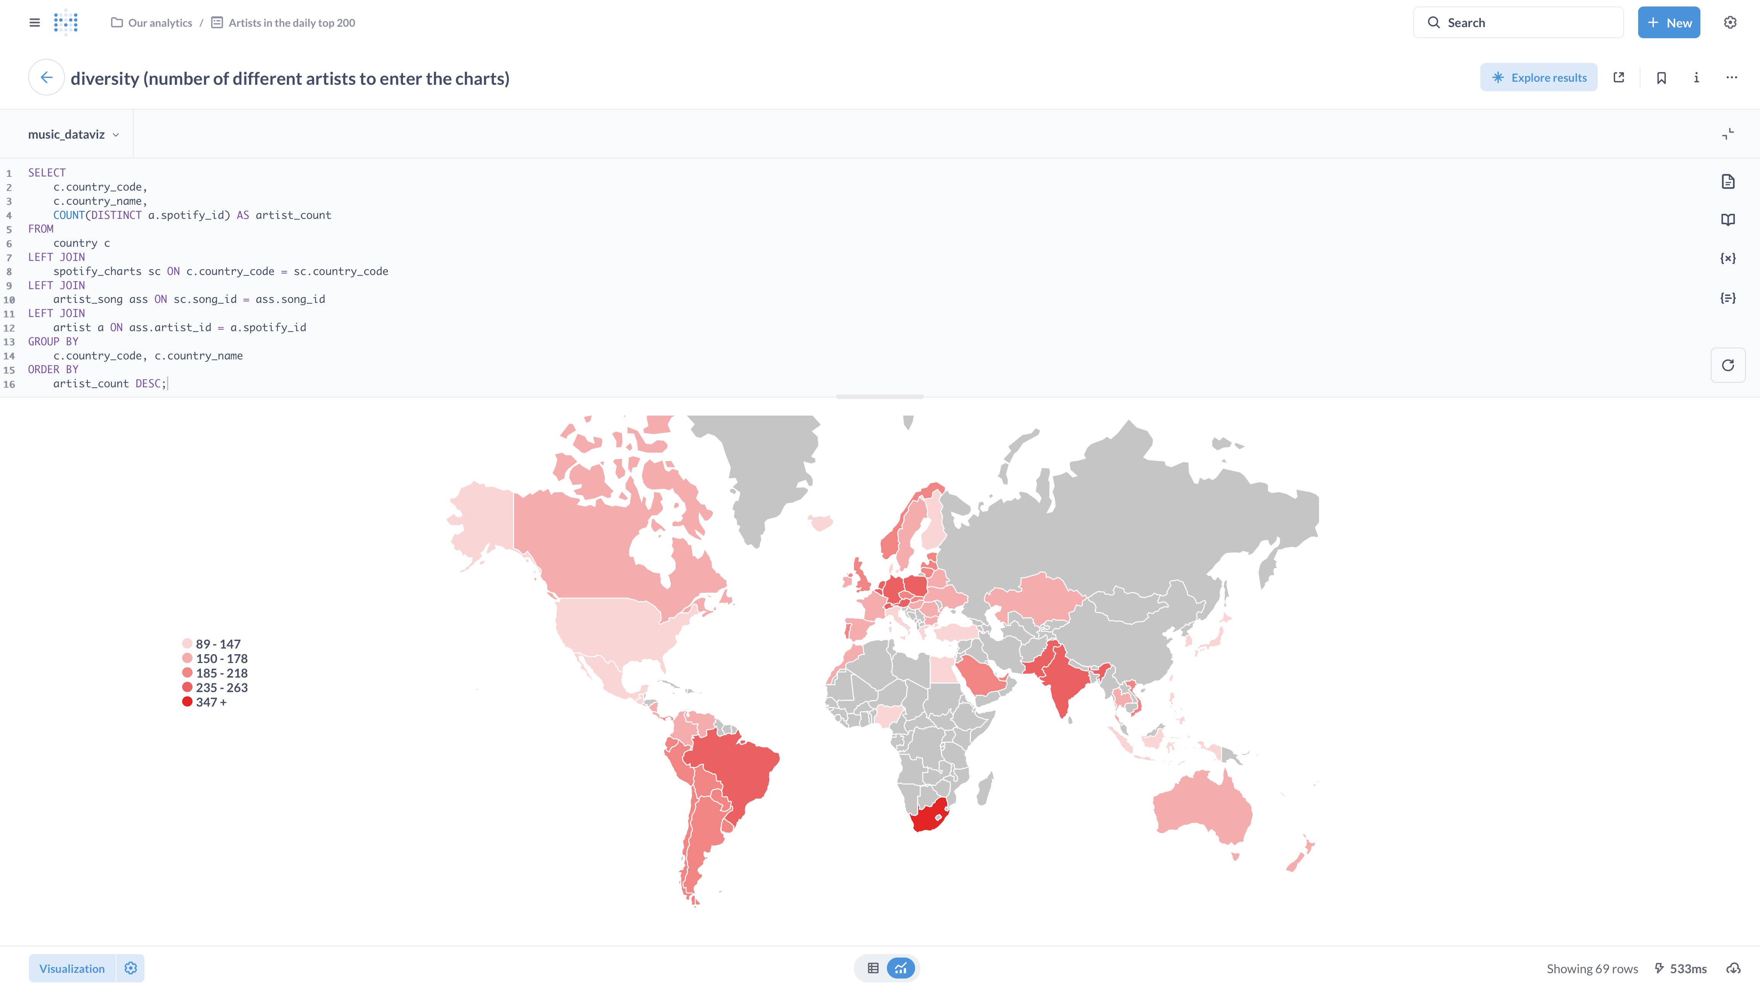Open the variables {x} panel
1760x990 pixels.
1728,258
